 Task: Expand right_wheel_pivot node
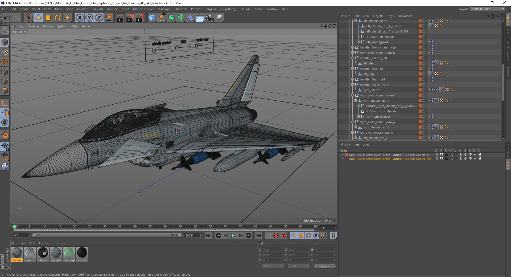click(358, 117)
